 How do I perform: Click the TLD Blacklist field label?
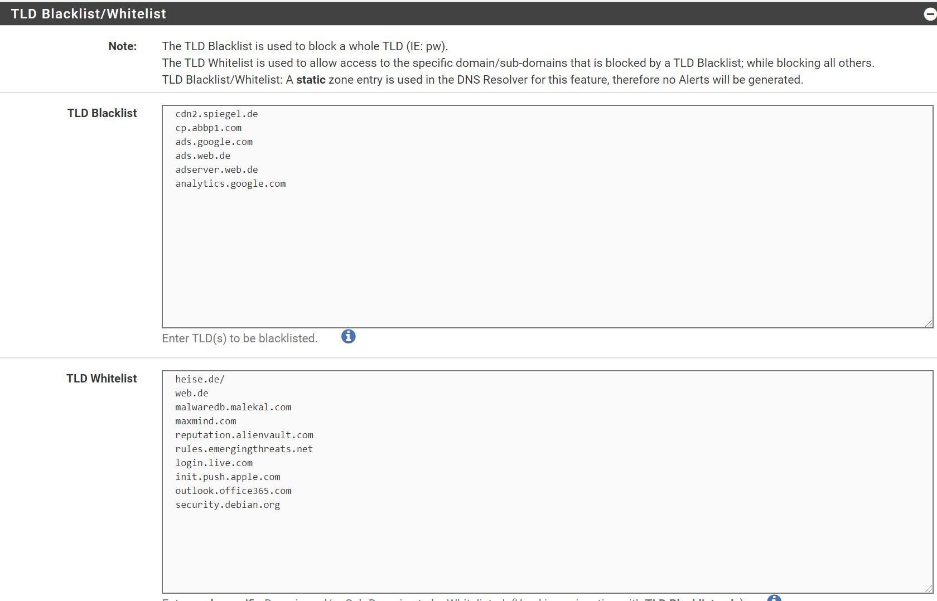coord(102,113)
